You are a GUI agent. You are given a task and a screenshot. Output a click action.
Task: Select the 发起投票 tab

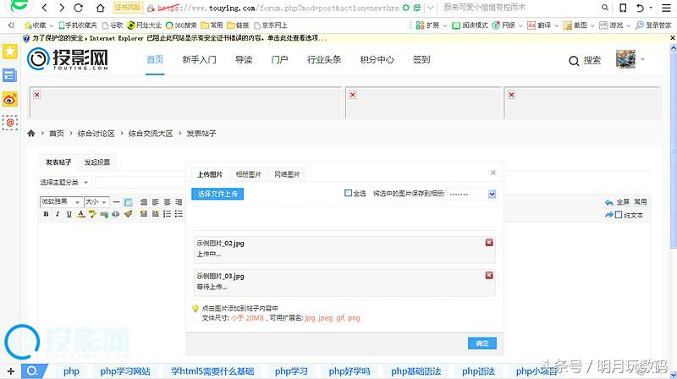pos(97,162)
